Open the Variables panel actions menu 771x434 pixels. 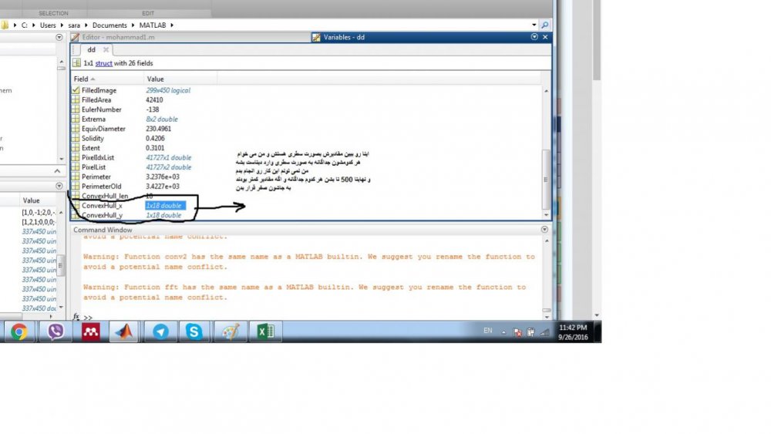click(x=535, y=37)
